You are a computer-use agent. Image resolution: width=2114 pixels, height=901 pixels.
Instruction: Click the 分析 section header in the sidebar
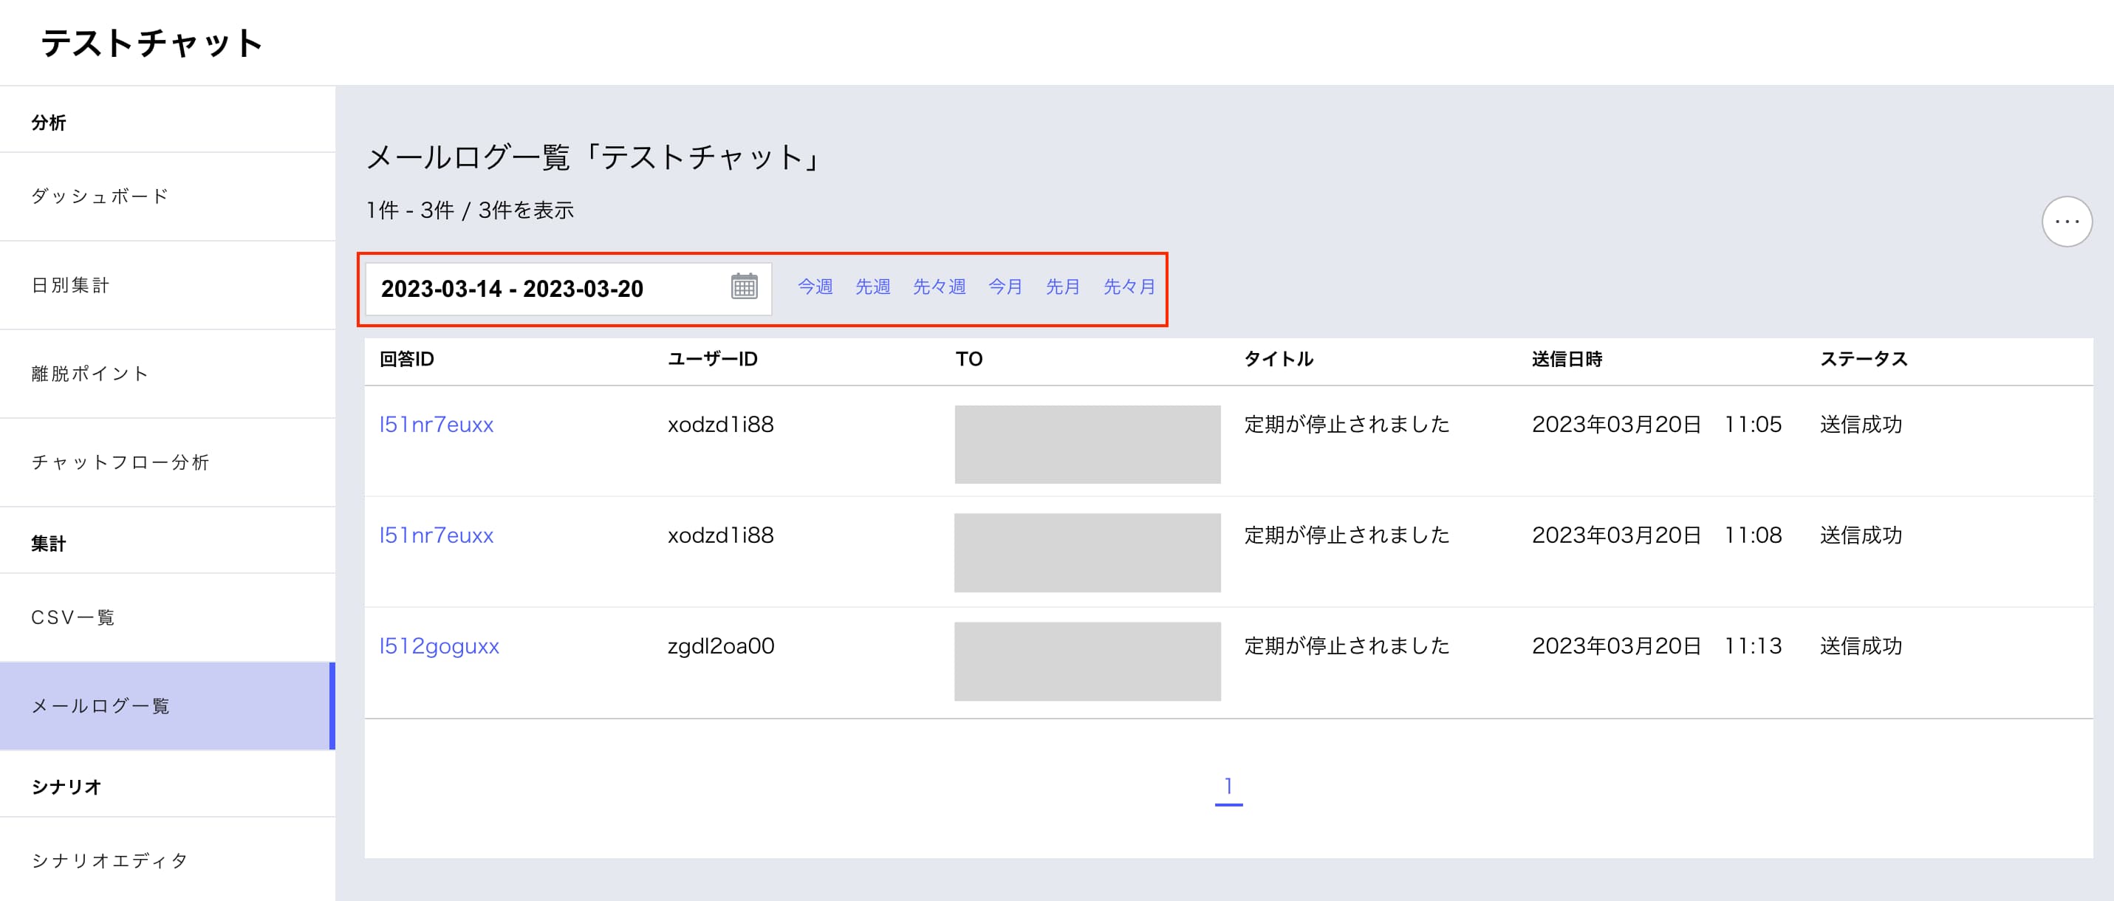point(49,123)
